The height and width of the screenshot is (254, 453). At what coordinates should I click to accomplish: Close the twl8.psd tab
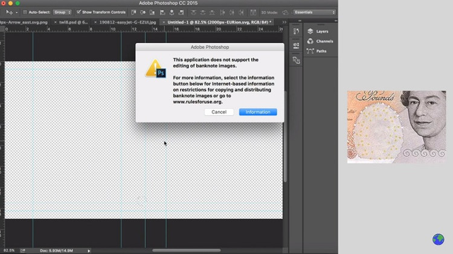pyautogui.click(x=55, y=22)
